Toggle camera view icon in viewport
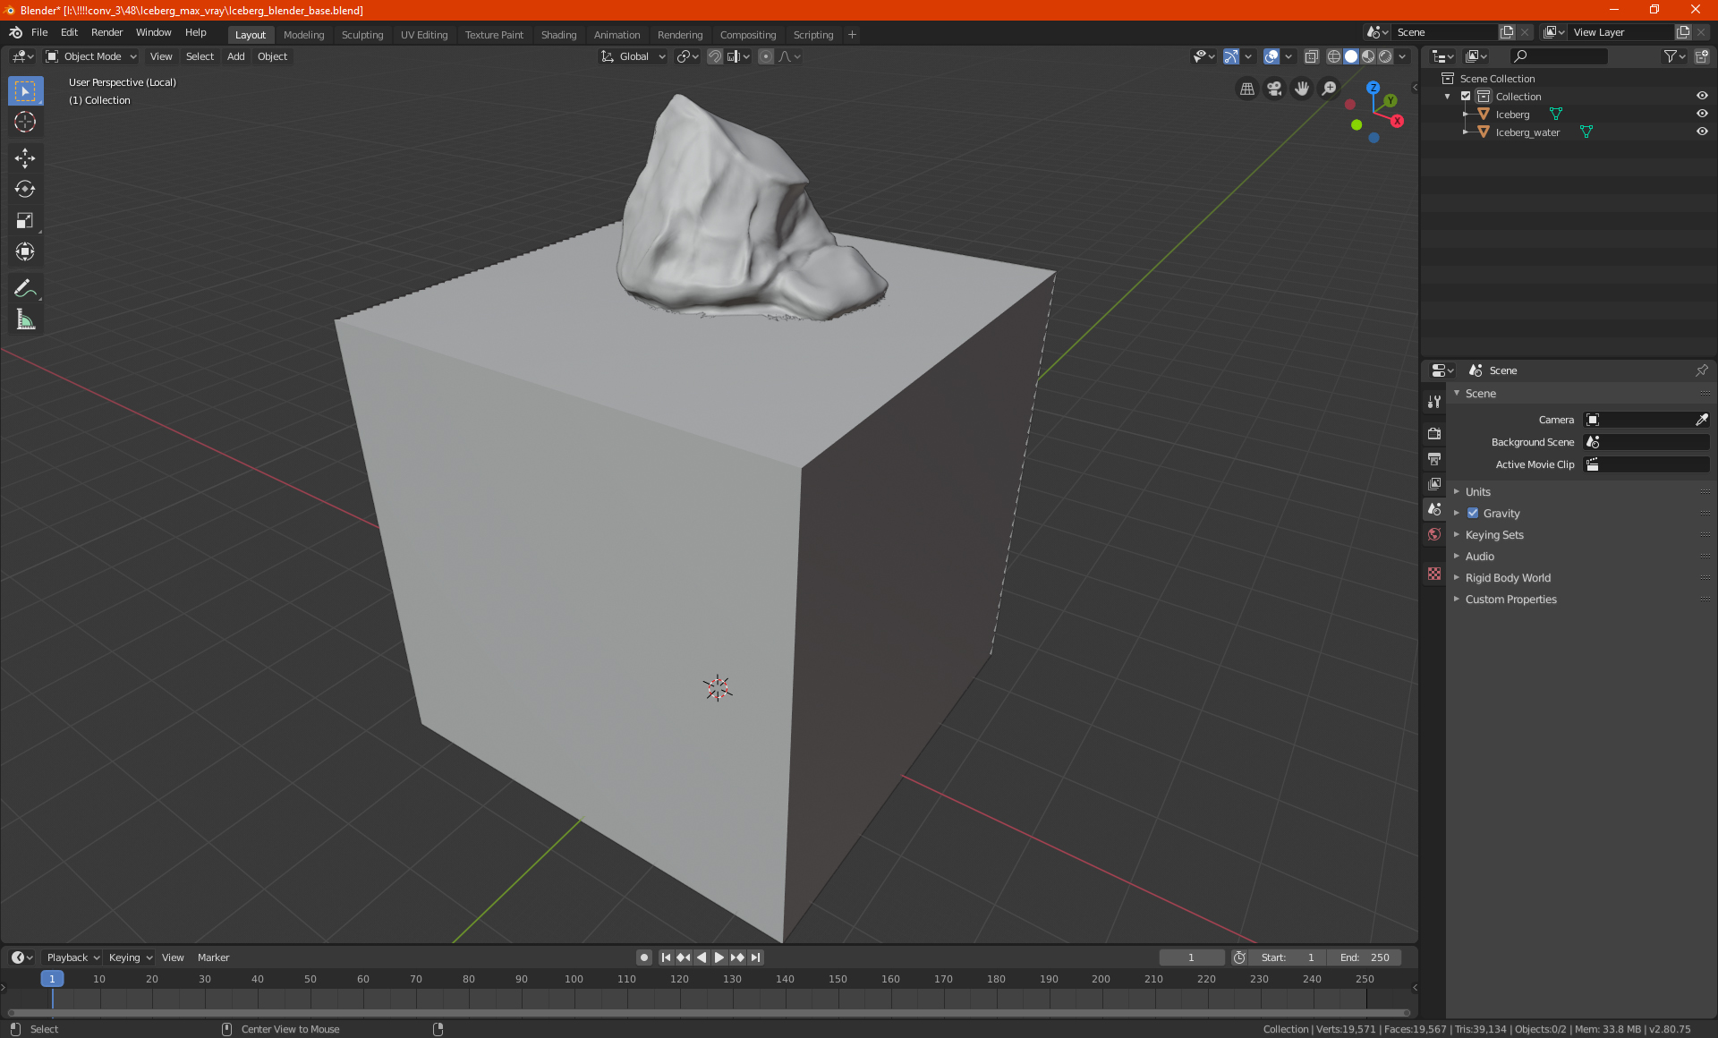This screenshot has height=1038, width=1718. pos(1274,89)
